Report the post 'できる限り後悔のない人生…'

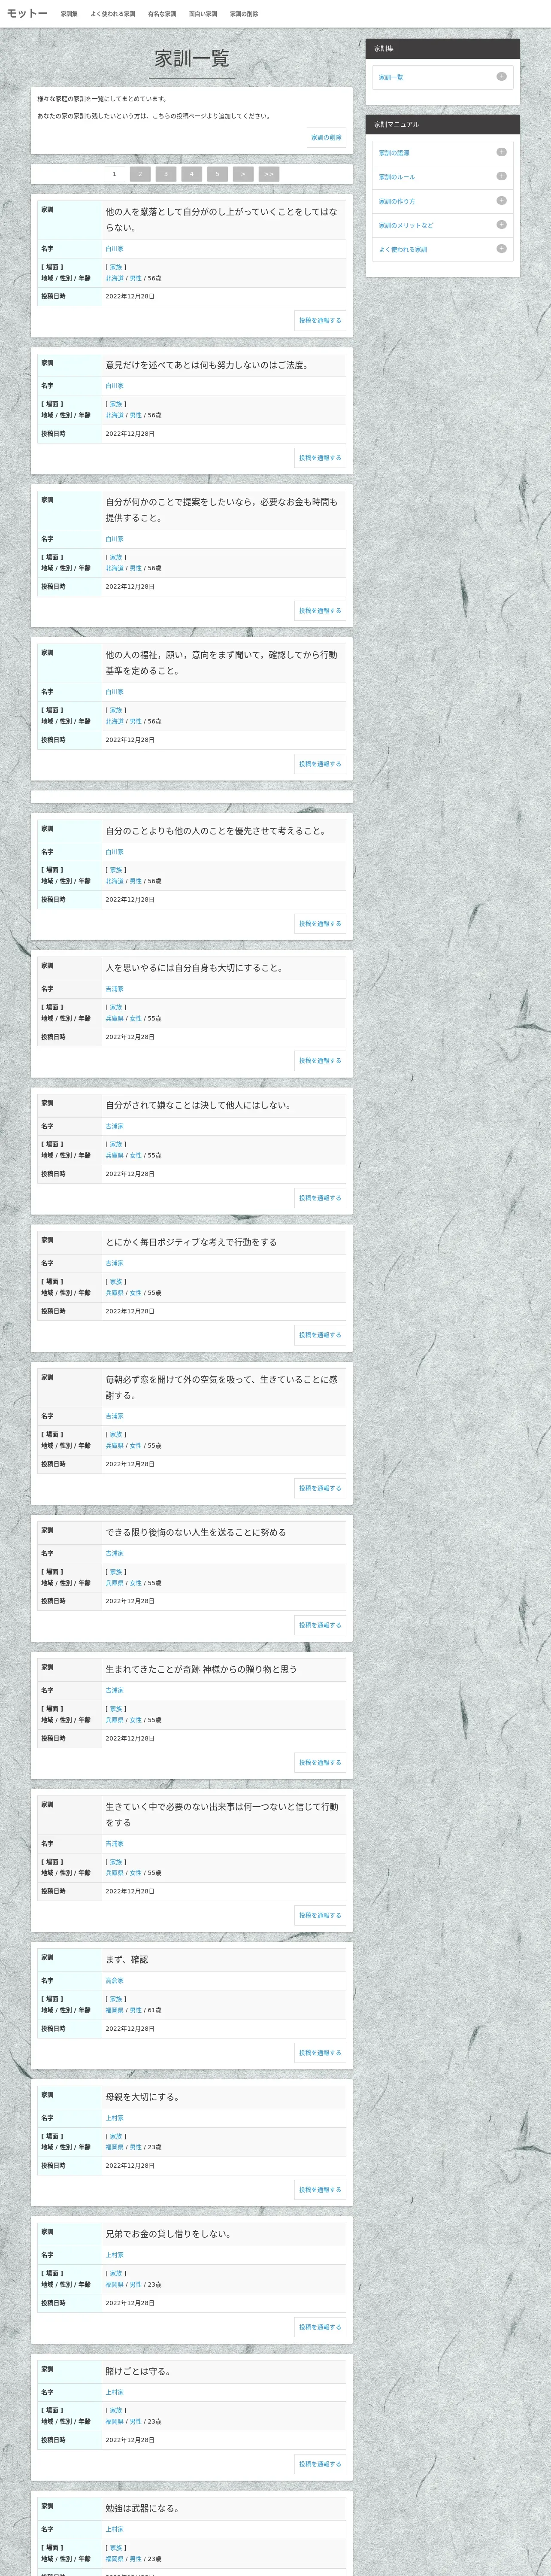320,1625
